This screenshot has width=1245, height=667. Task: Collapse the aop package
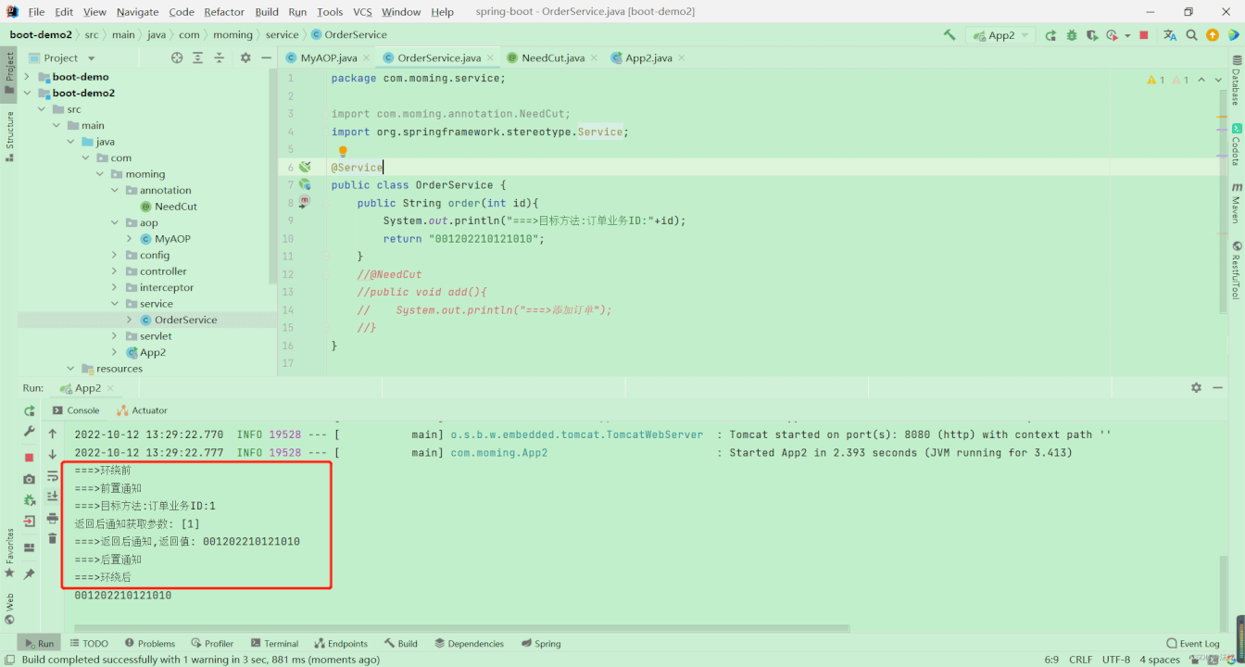click(x=115, y=222)
